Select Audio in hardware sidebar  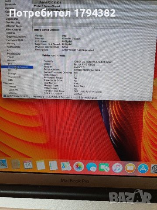(8, 1)
